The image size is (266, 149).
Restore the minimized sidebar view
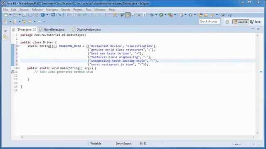pyautogui.click(x=5, y=31)
